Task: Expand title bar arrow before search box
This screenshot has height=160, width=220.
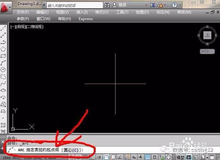Action: tap(44, 5)
